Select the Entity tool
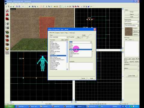Viewport: 144px width, 108px height. (7, 23)
